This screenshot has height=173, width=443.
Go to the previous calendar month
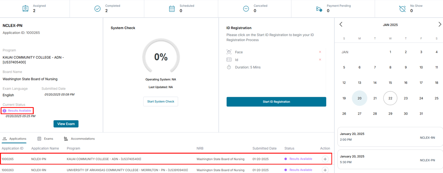point(341,24)
